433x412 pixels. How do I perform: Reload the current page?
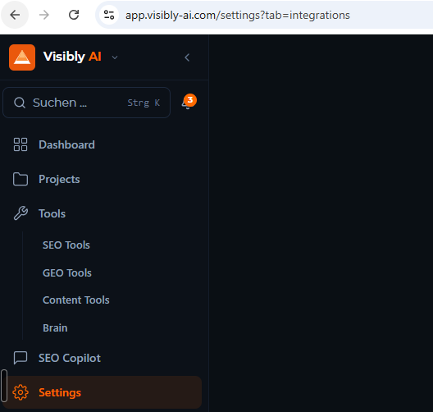pyautogui.click(x=74, y=15)
